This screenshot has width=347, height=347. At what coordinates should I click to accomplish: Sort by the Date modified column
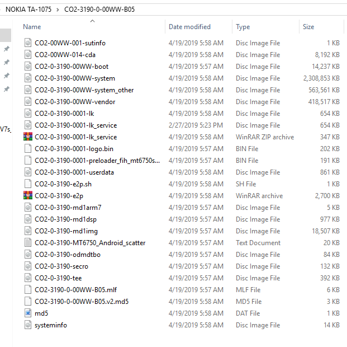coord(189,27)
